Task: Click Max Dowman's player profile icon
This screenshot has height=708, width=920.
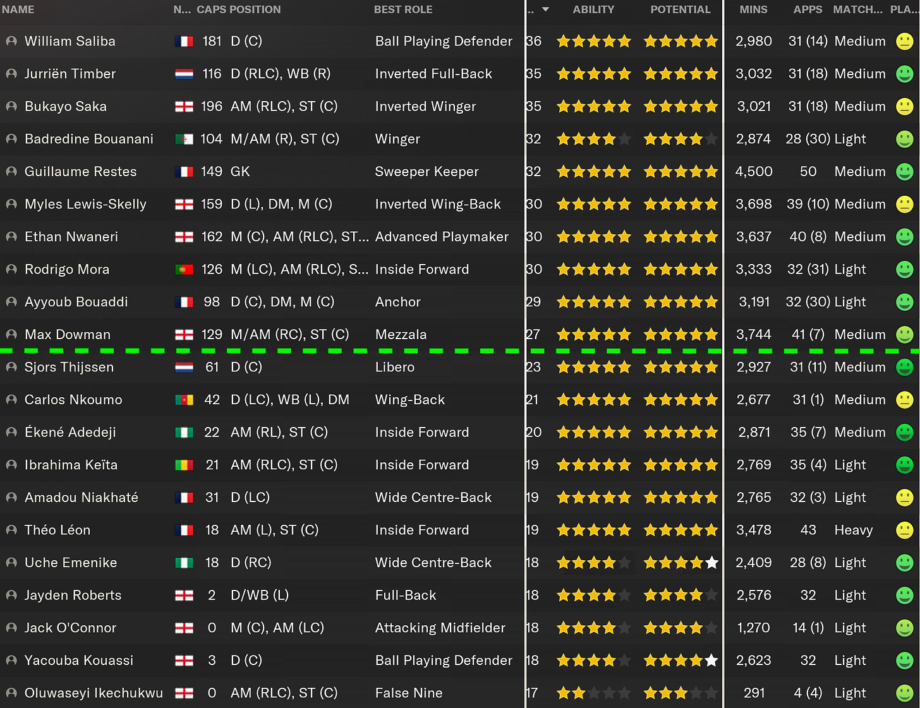Action: click(x=11, y=335)
